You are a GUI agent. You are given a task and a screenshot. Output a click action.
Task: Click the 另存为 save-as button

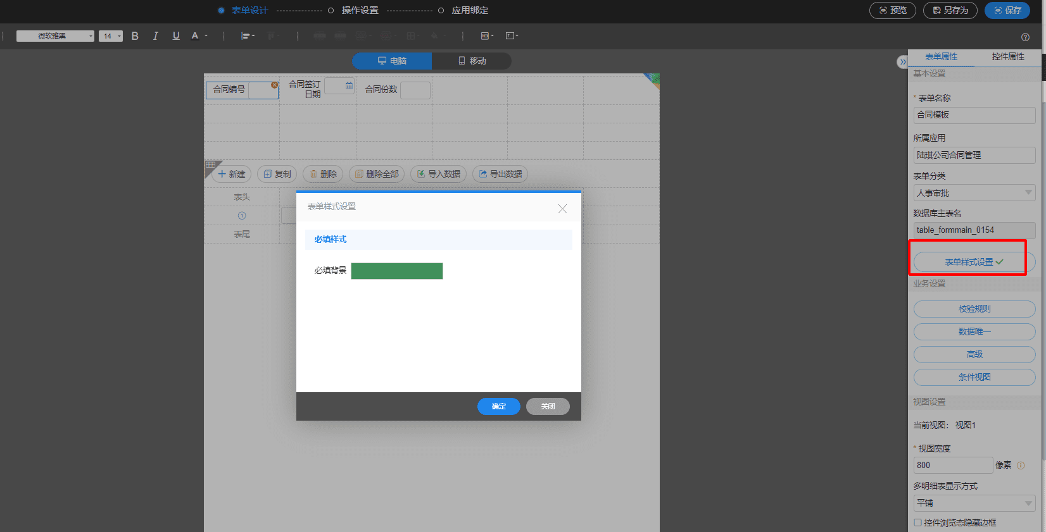[x=950, y=10]
